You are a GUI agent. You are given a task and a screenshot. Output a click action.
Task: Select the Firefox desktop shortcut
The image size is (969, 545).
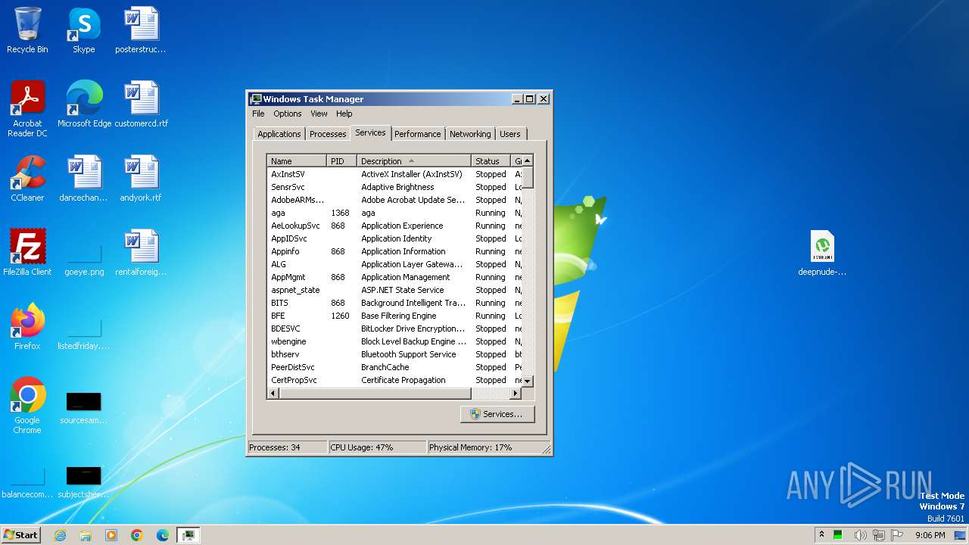point(27,327)
